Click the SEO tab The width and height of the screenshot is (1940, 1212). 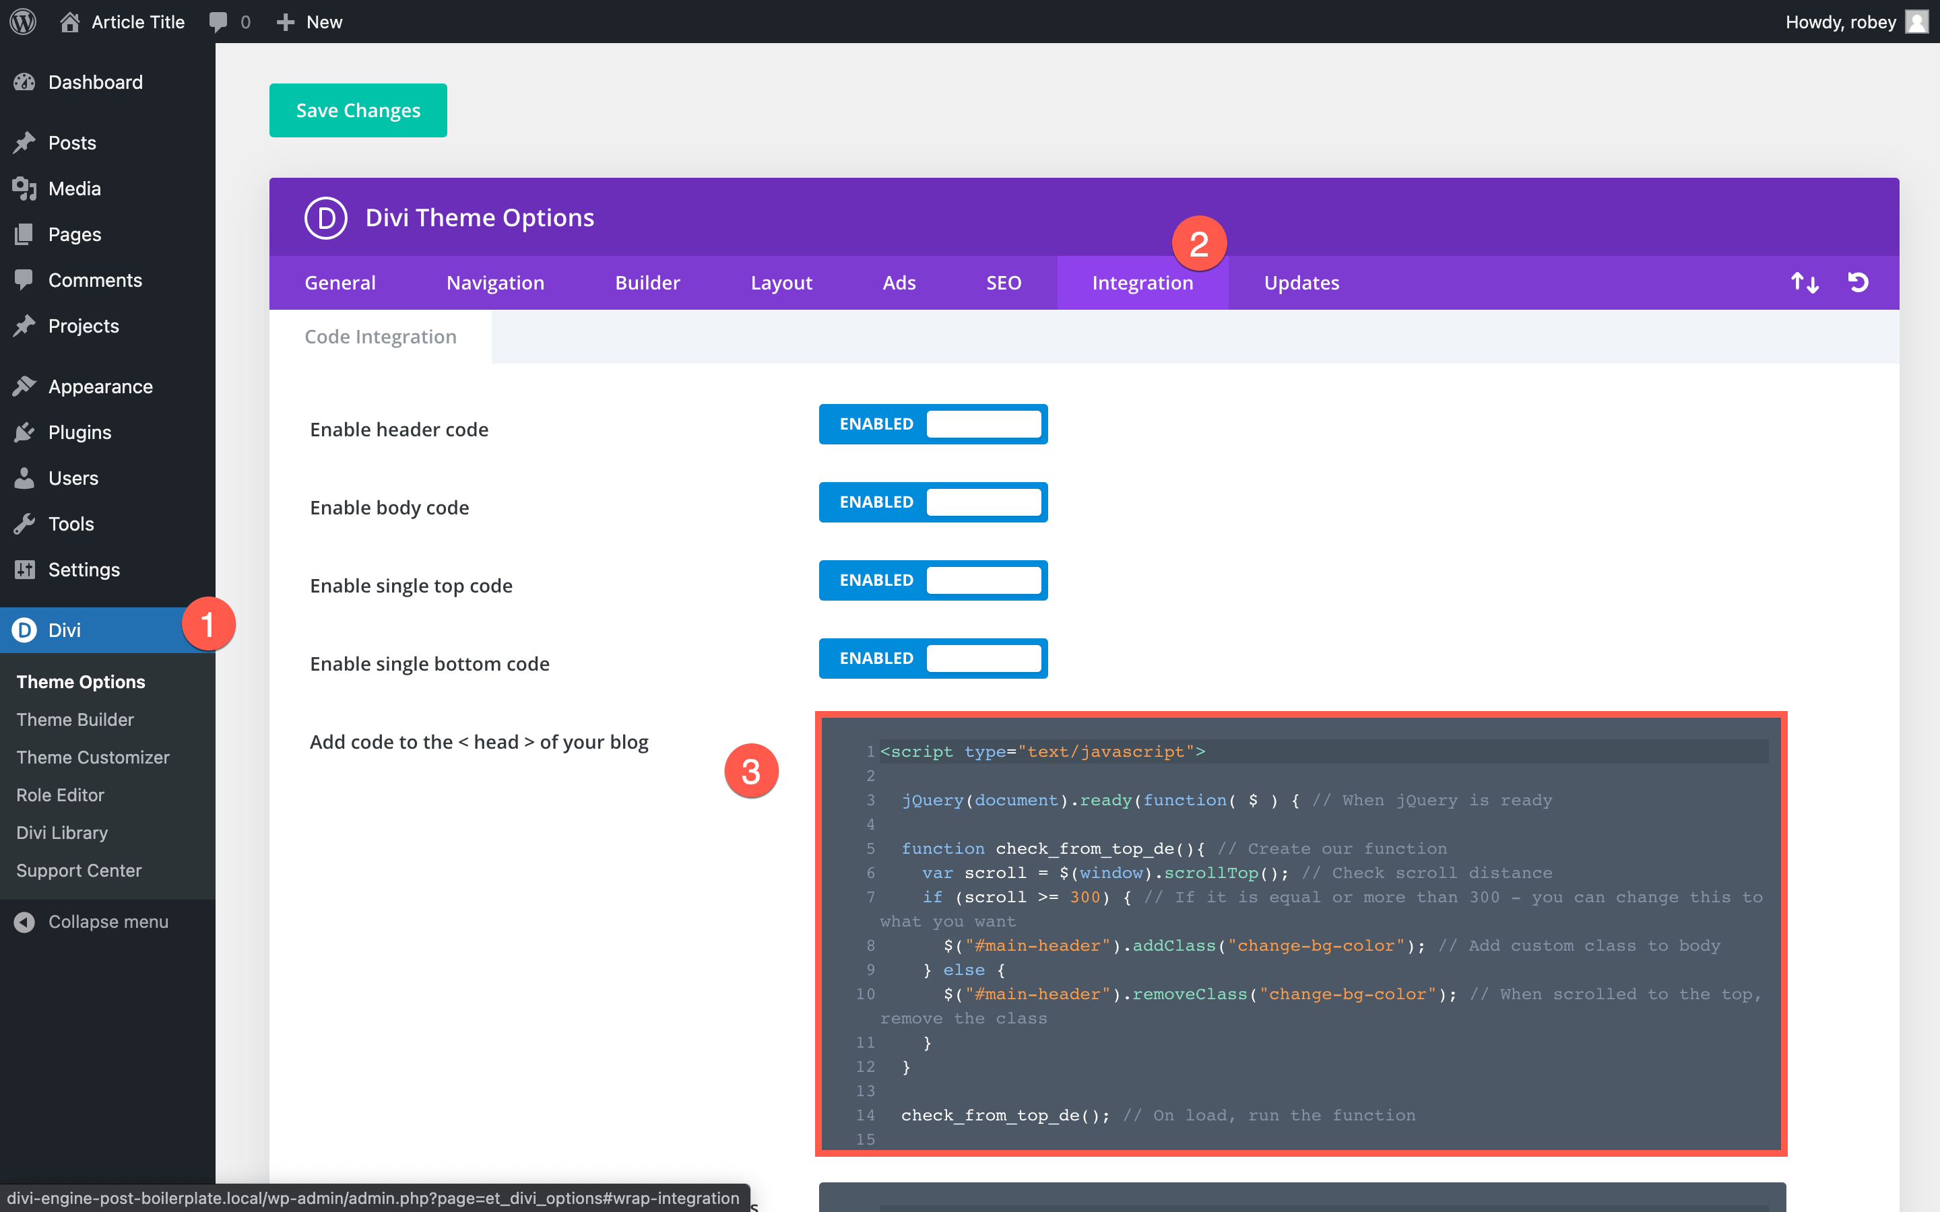point(1003,282)
